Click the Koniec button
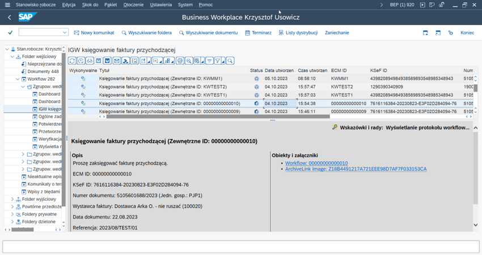Image resolution: width=482 pixels, height=255 pixels. point(467,33)
